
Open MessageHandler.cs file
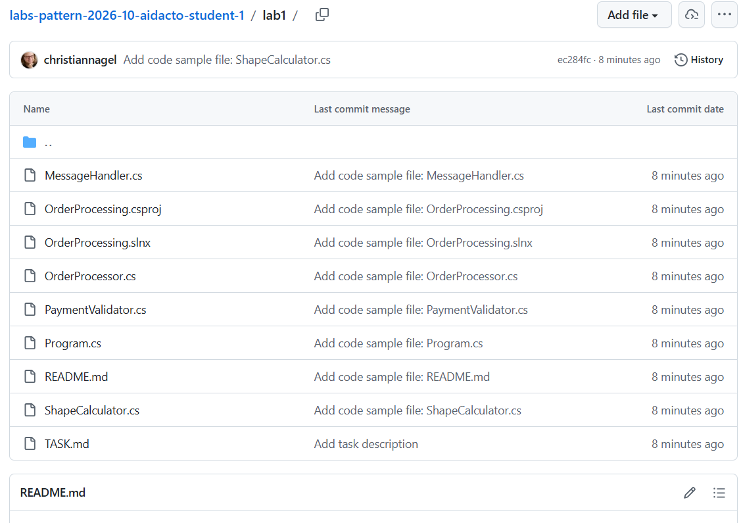[93, 176]
